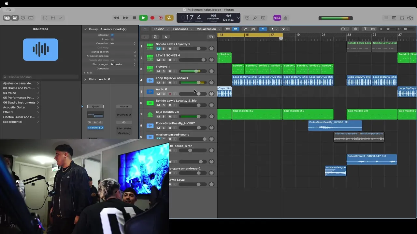This screenshot has height=234, width=417.
Task: Expand the Más section
Action: pyautogui.click(x=85, y=73)
